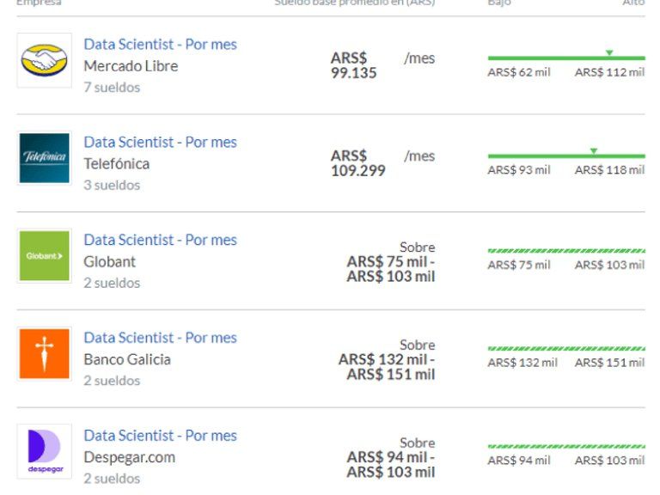The width and height of the screenshot is (660, 495).
Task: Open Despegar.com Data Scientist salary link
Action: pyautogui.click(x=160, y=437)
